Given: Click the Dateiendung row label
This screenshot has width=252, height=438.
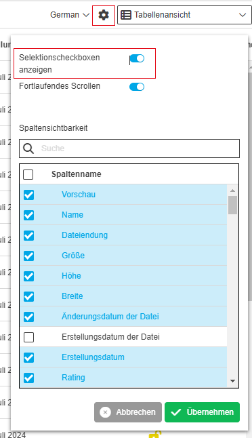Looking at the screenshot, I should (85, 235).
